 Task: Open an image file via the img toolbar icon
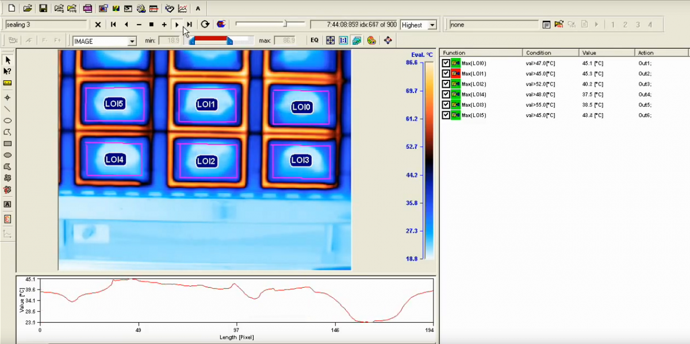click(x=60, y=8)
